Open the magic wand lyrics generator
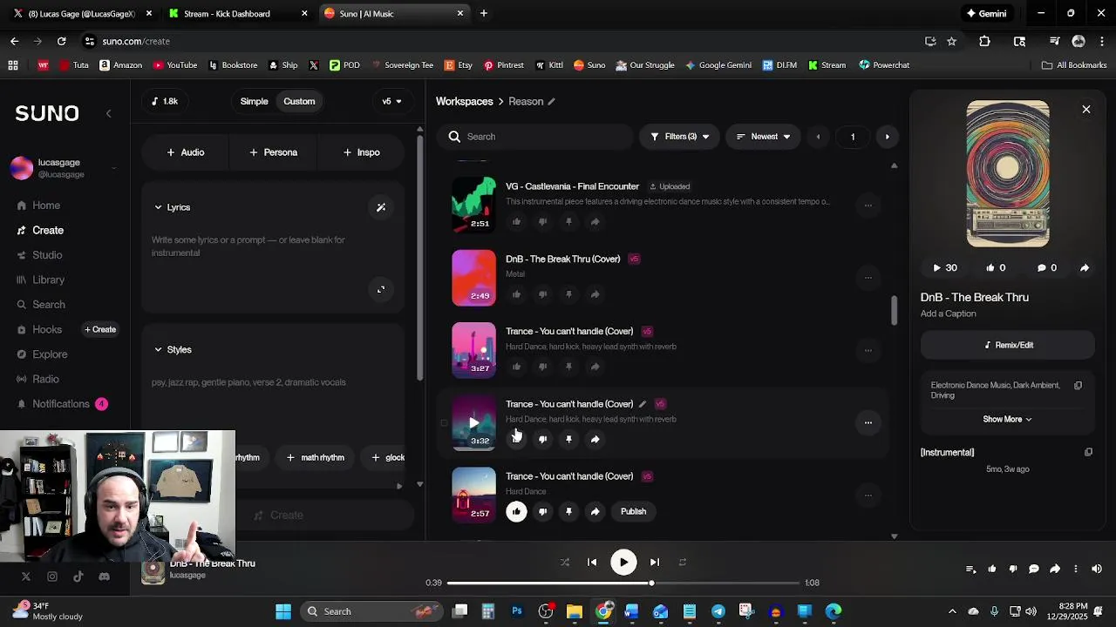This screenshot has height=627, width=1116. (381, 207)
